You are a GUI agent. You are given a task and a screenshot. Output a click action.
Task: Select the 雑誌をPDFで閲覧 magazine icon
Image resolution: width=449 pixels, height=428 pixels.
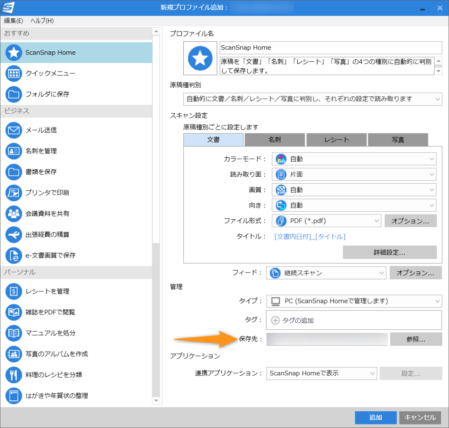(14, 312)
